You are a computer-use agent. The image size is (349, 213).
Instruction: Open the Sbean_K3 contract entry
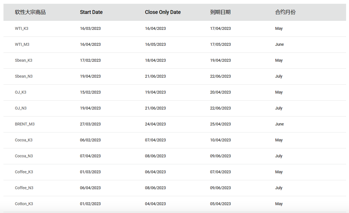pos(24,60)
